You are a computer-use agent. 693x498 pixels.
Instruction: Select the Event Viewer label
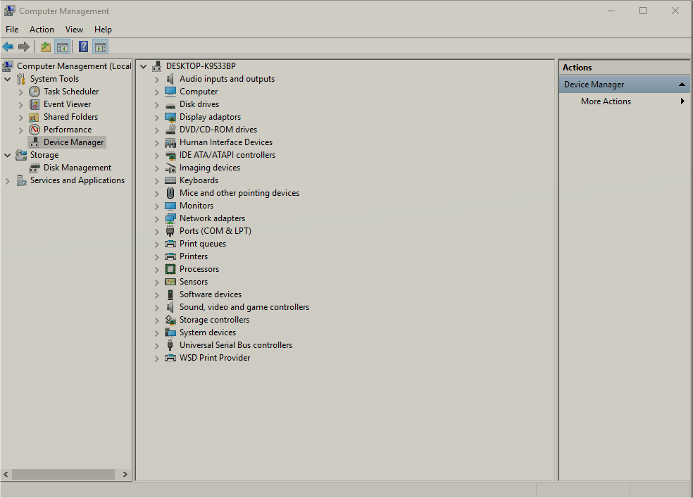67,104
